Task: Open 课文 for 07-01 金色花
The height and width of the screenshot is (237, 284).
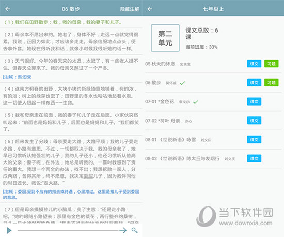Action: 254,101
